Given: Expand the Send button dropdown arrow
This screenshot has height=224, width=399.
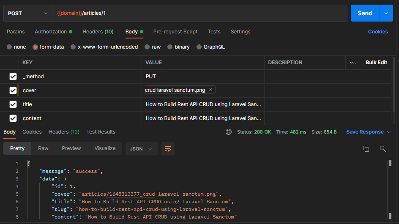Looking at the screenshot, I should click(x=386, y=13).
